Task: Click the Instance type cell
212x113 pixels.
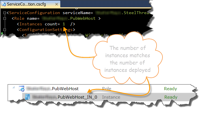Action: [x=111, y=97]
